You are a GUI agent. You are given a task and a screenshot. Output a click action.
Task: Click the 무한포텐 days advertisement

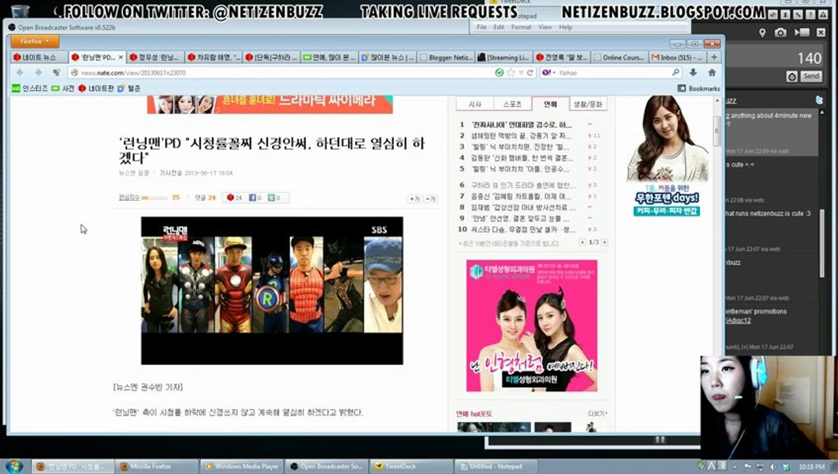[x=667, y=156]
